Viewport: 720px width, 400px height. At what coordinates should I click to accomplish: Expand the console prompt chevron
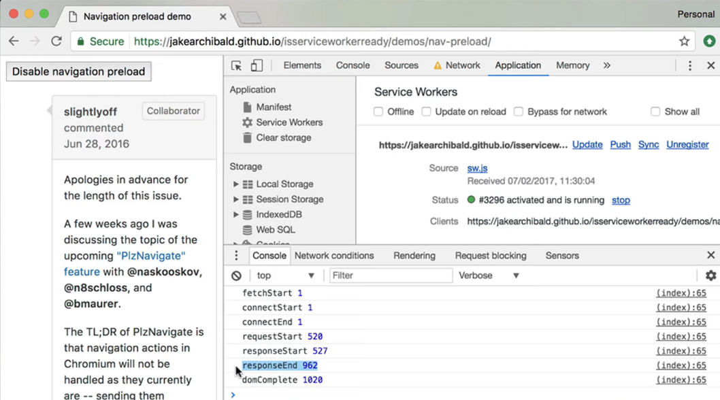pos(233,395)
